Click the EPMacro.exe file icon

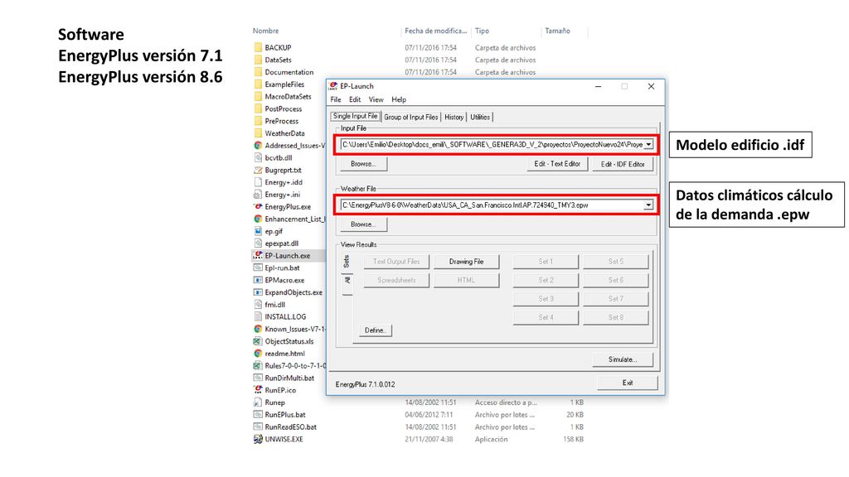[x=259, y=280]
